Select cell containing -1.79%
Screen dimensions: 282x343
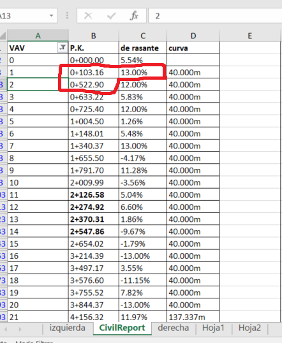click(143, 244)
